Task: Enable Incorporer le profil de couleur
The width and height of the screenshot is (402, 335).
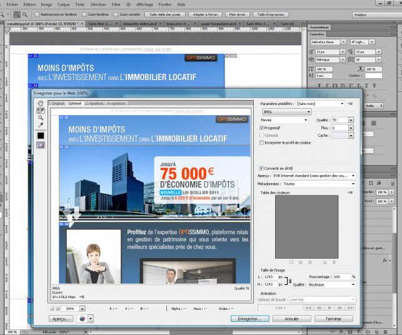Action: [261, 142]
